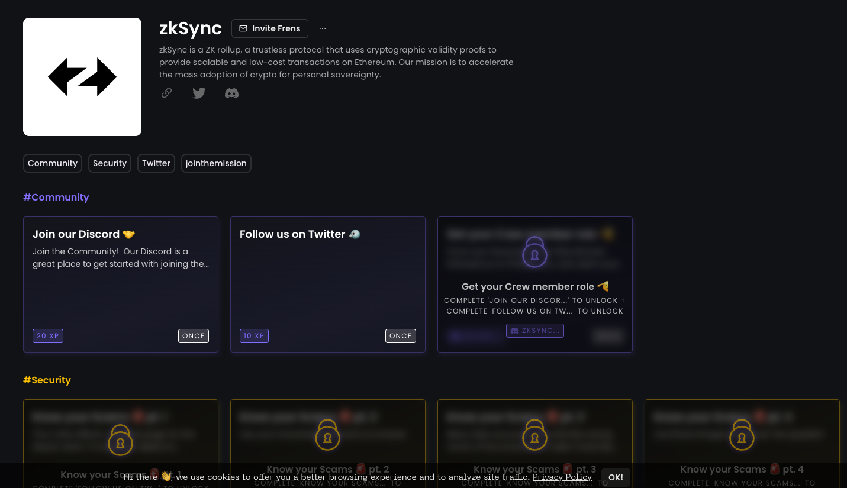Click the 10 XP badge

tap(255, 336)
